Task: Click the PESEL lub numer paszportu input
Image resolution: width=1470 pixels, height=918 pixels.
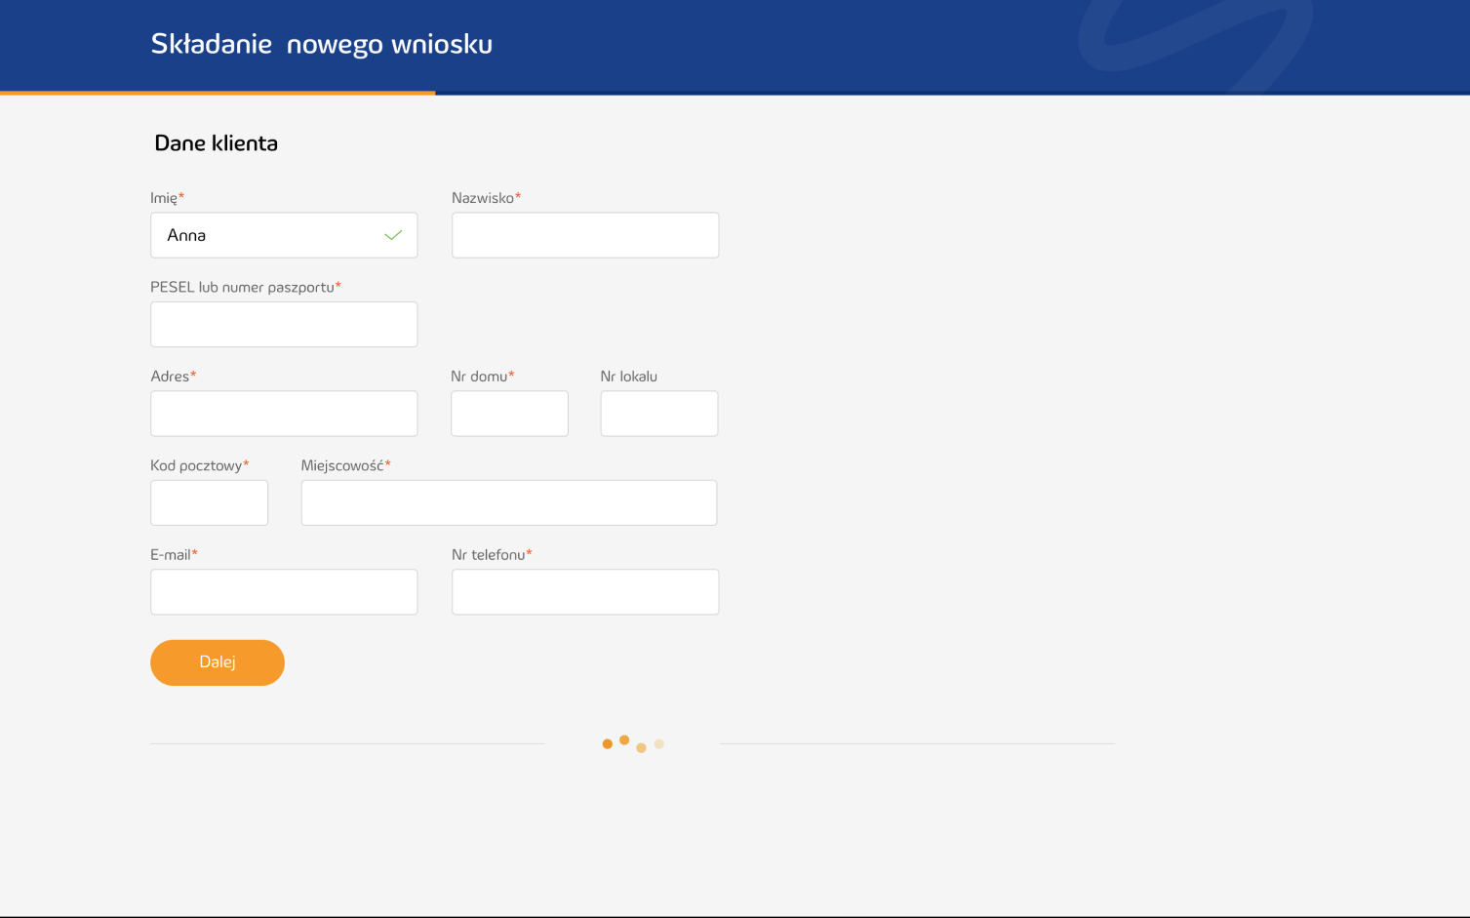Action: (284, 325)
